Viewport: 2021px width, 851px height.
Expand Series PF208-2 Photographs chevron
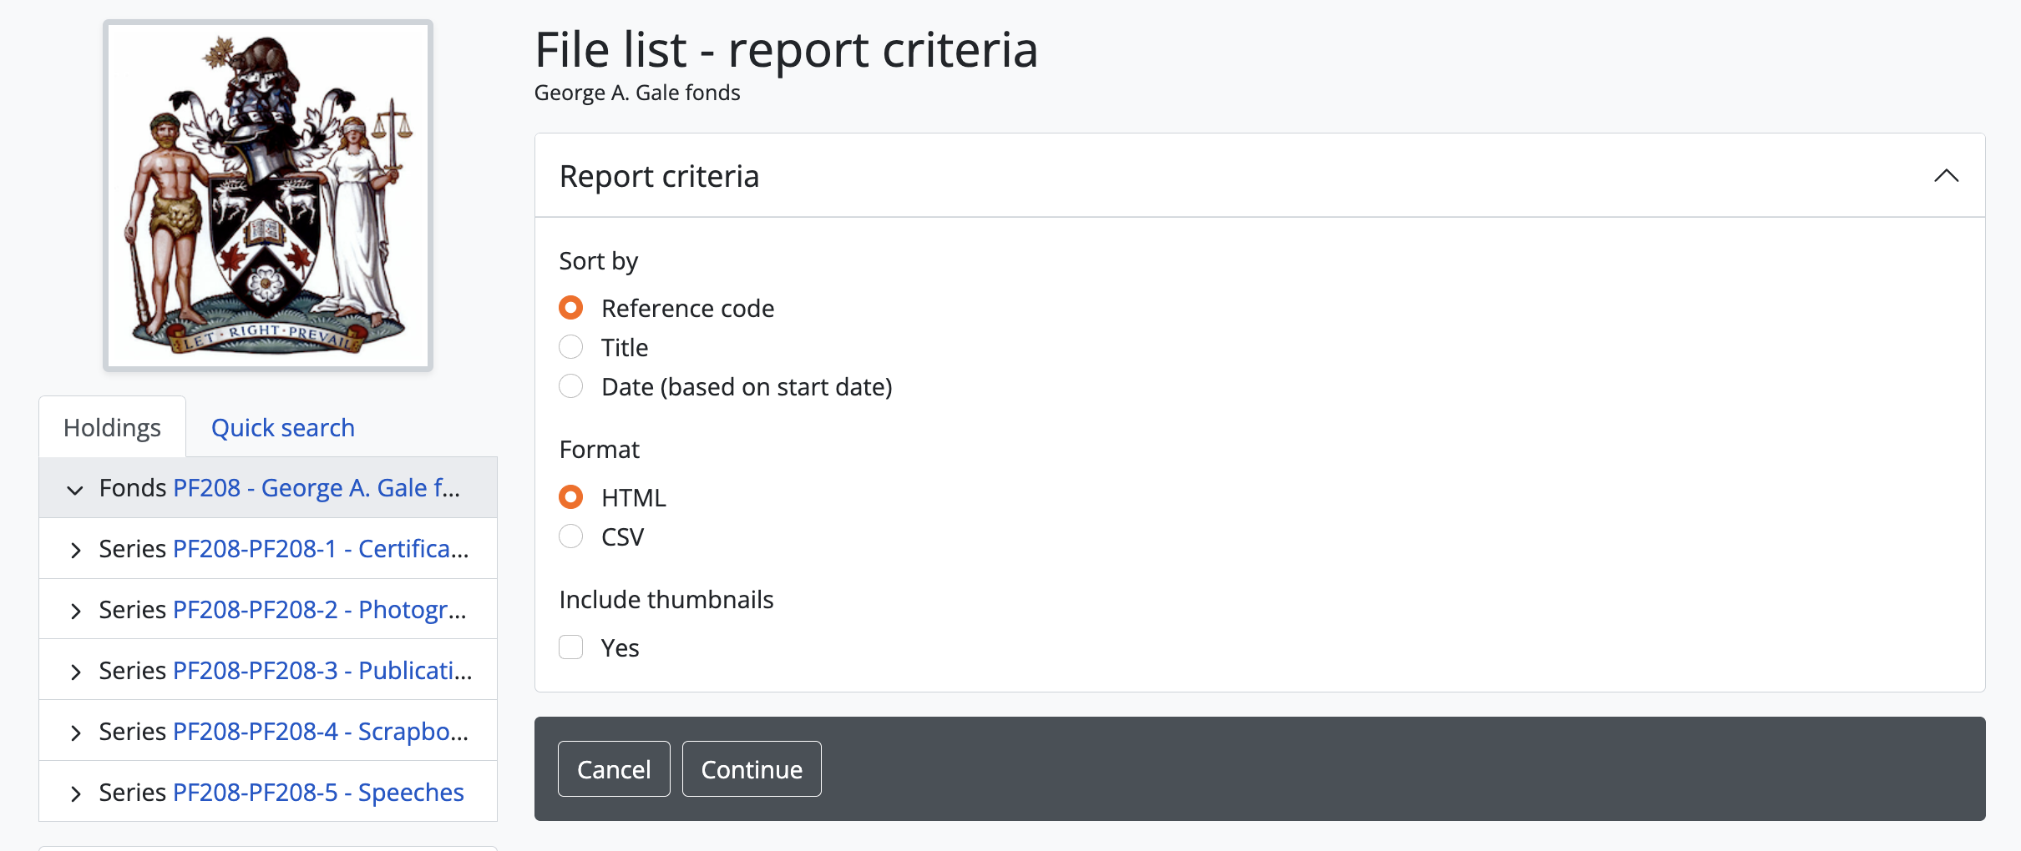tap(75, 611)
